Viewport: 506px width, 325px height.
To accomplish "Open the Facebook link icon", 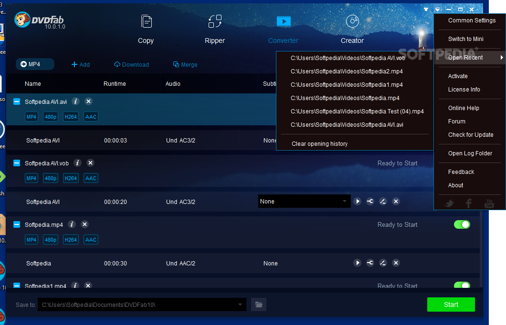I will tap(469, 203).
